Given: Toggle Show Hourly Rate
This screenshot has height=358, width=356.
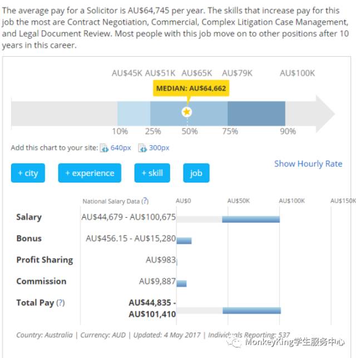Looking at the screenshot, I should click(308, 164).
